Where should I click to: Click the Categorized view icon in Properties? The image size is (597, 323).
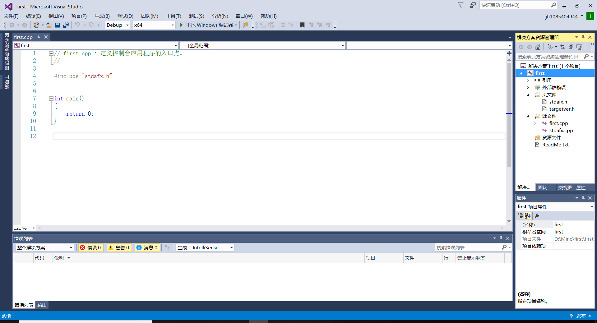point(520,216)
